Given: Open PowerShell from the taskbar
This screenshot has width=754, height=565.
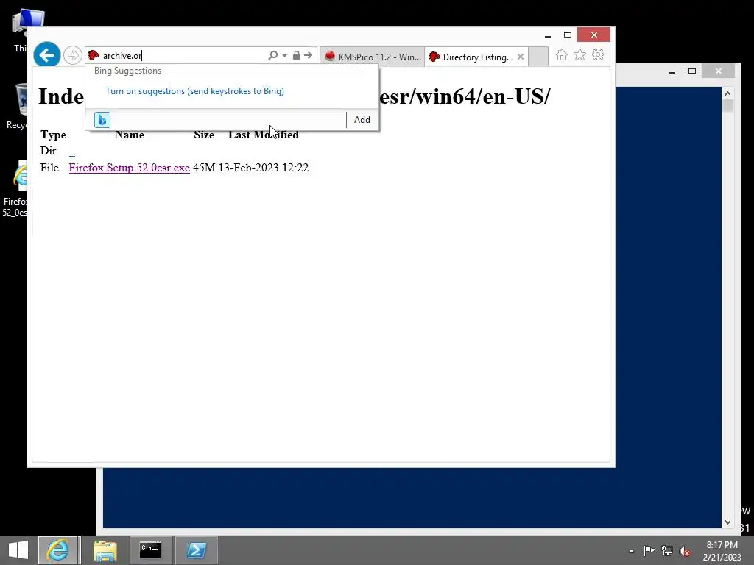Looking at the screenshot, I should [196, 550].
